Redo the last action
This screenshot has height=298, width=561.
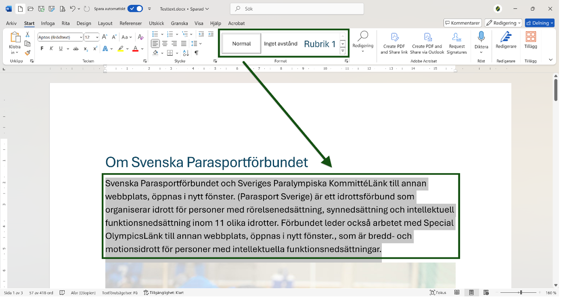pos(87,9)
